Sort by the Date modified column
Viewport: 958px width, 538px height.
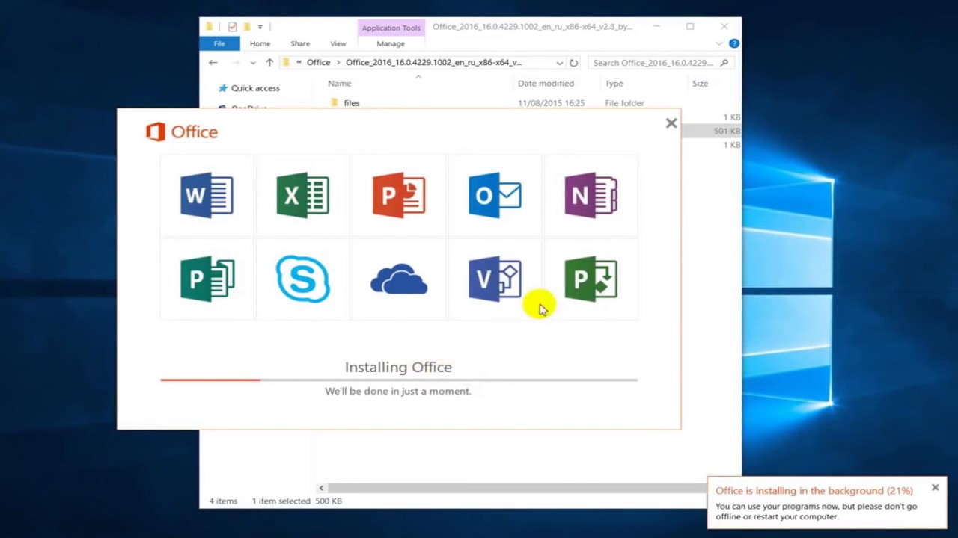546,84
